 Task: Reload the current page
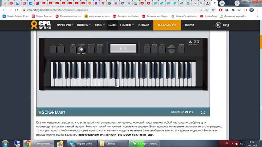pos(16,10)
